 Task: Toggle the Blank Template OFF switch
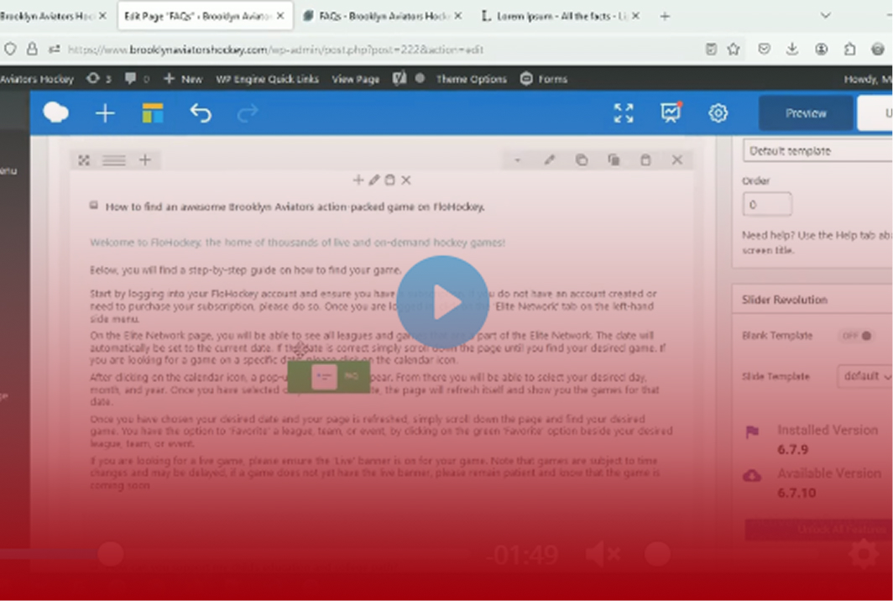(856, 336)
